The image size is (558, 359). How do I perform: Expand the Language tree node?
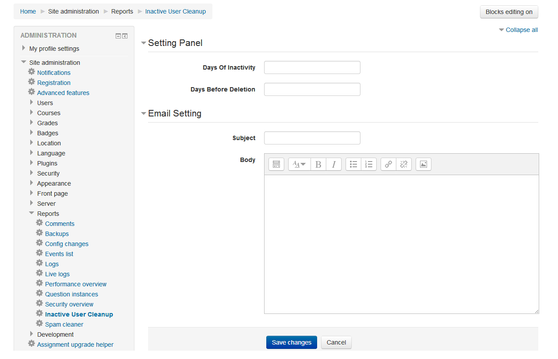click(32, 153)
